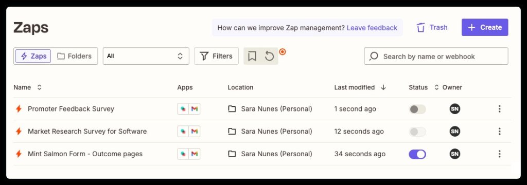
Task: Open the Trash
Action: (x=432, y=28)
